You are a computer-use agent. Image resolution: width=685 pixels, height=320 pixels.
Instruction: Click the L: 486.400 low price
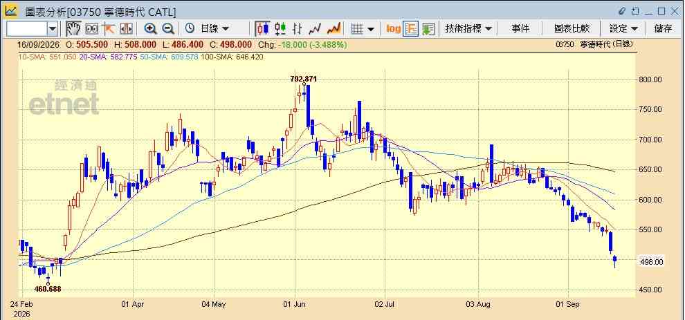[x=183, y=44]
